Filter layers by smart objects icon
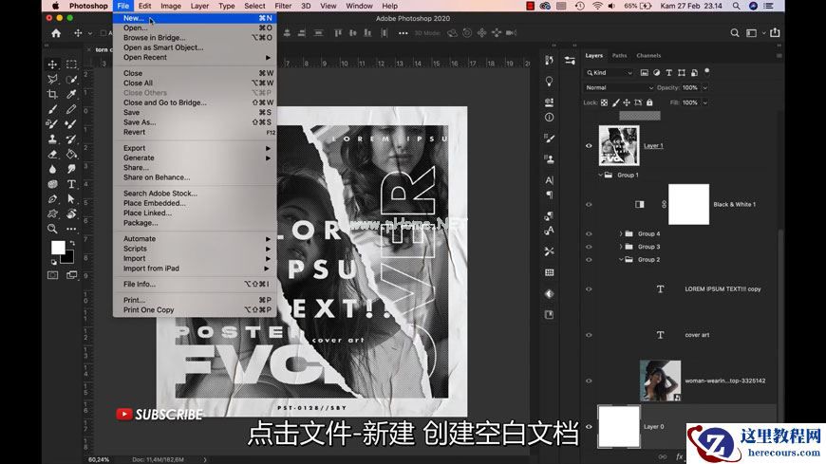The image size is (826, 464). 694,73
